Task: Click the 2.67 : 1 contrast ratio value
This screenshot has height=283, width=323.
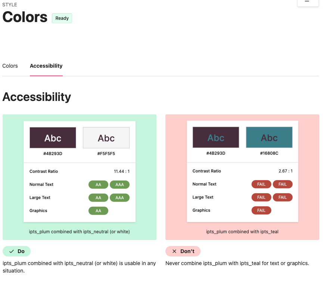Action: pyautogui.click(x=286, y=171)
